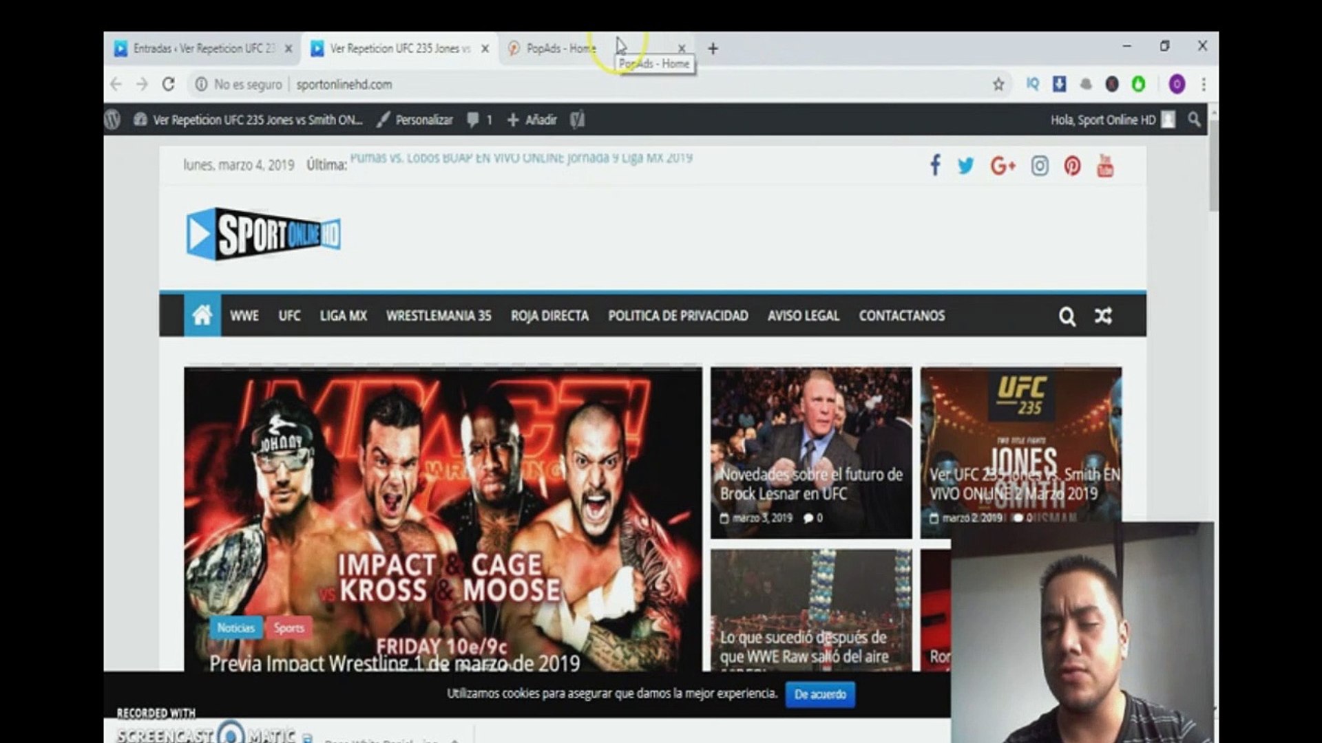Viewport: 1322px width, 743px height.
Task: Accept cookies with De acuerdo button
Action: (x=820, y=694)
